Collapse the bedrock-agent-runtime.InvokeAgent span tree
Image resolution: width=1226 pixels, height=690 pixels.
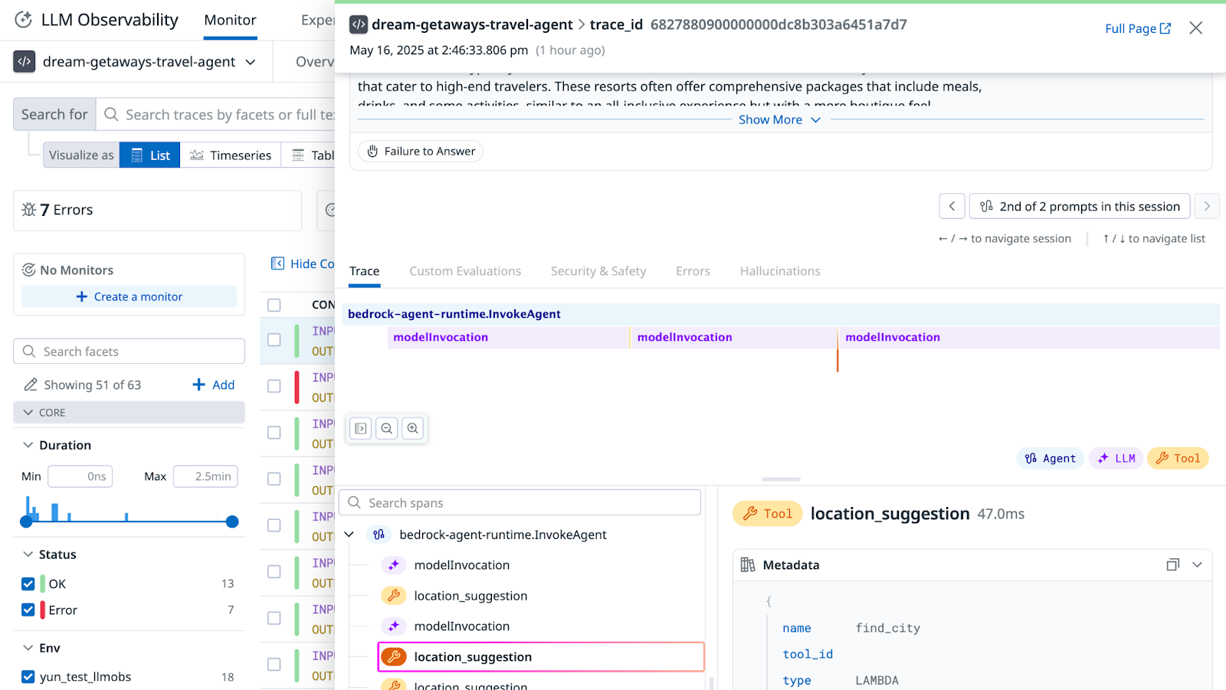pos(349,534)
